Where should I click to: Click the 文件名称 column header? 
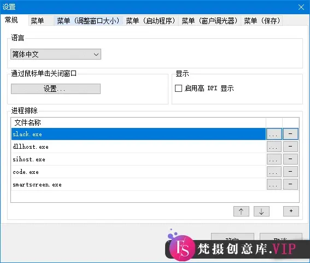138,122
